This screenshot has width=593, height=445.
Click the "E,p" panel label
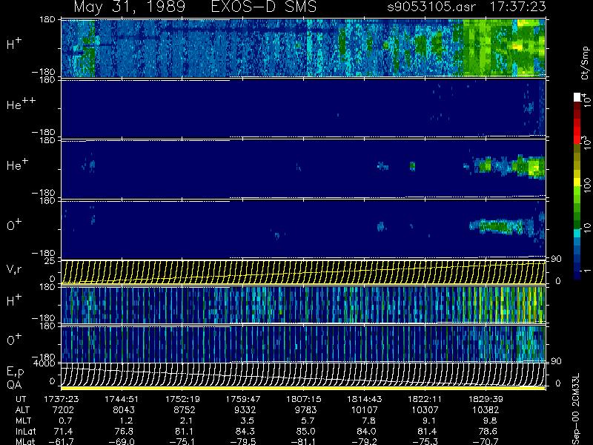[15, 372]
